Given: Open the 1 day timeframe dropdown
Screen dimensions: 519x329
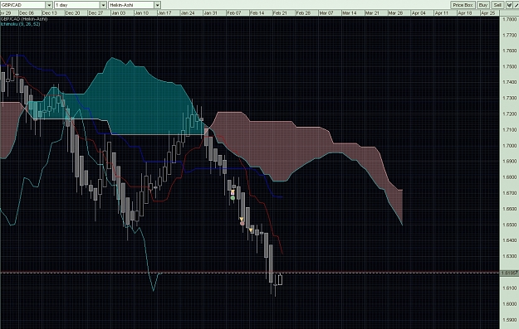Looking at the screenshot, I should coord(81,5).
